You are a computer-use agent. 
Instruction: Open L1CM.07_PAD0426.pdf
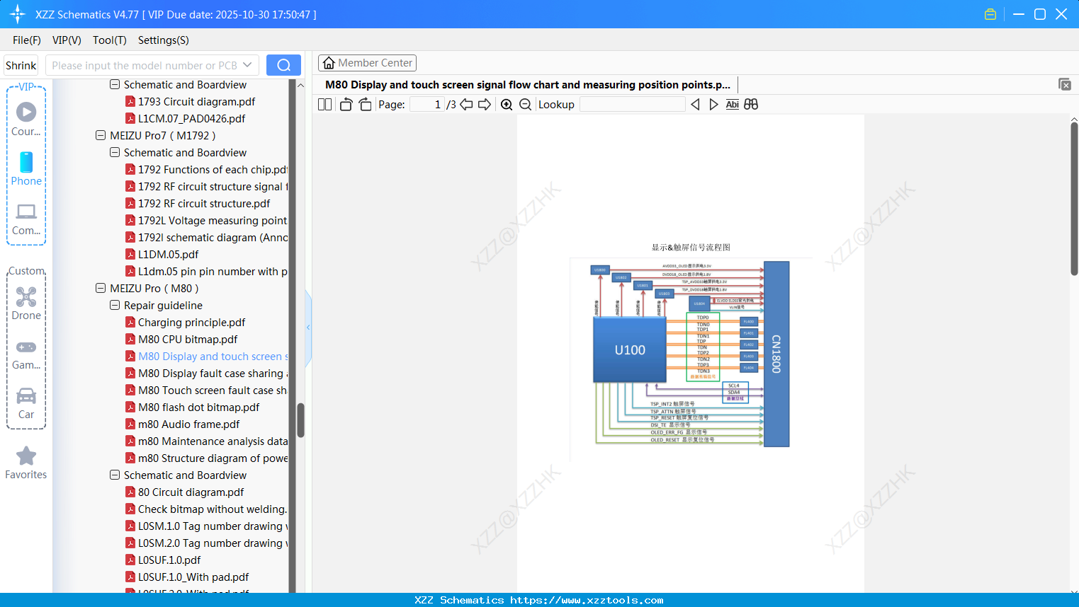185,118
